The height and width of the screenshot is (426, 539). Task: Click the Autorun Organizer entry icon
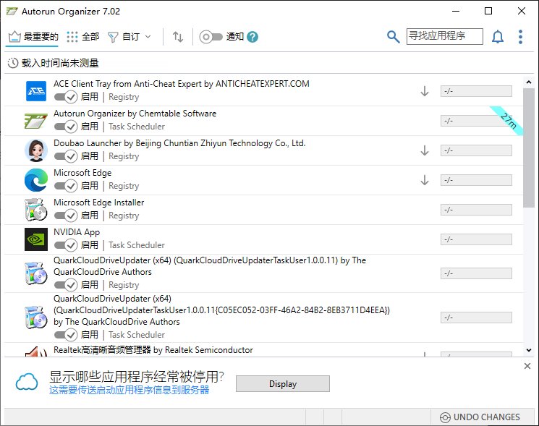[36, 121]
